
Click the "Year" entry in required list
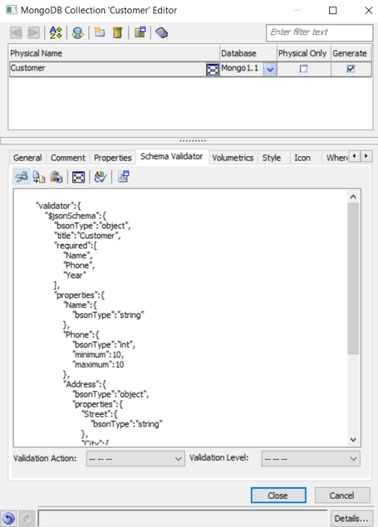(75, 275)
